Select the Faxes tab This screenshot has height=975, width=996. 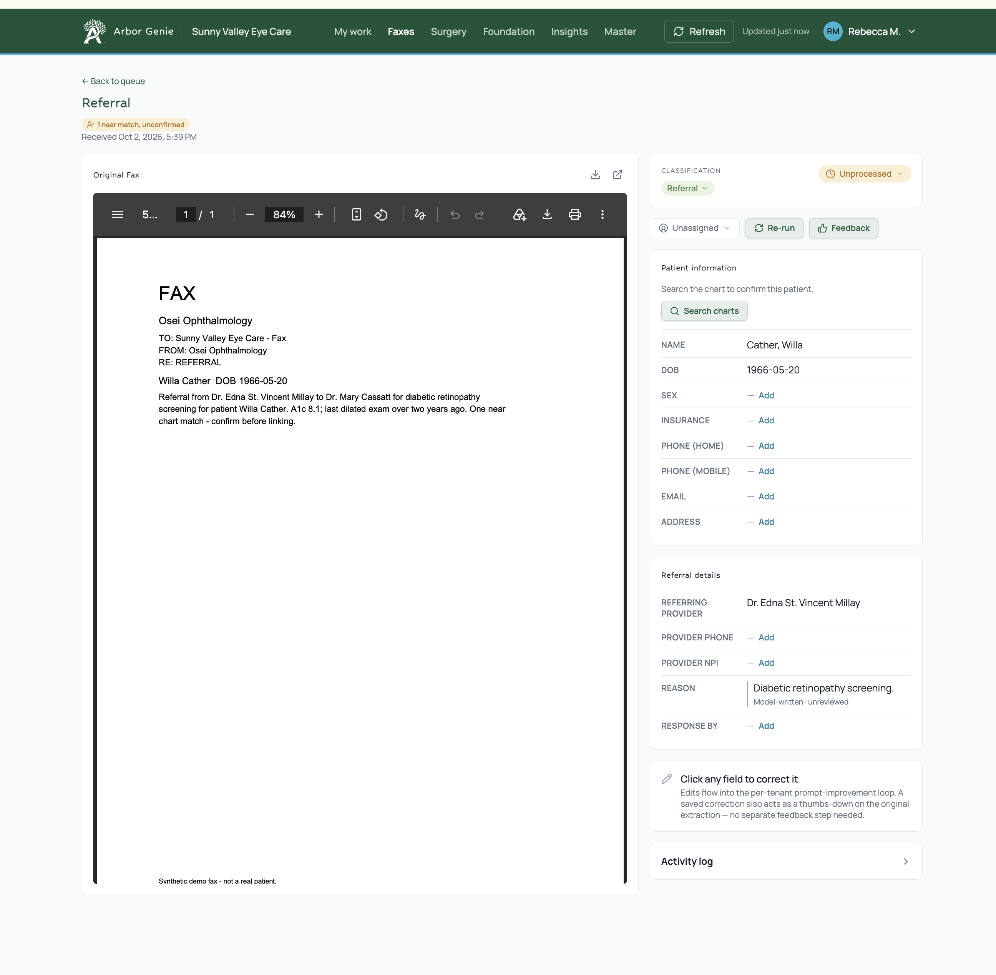click(401, 31)
